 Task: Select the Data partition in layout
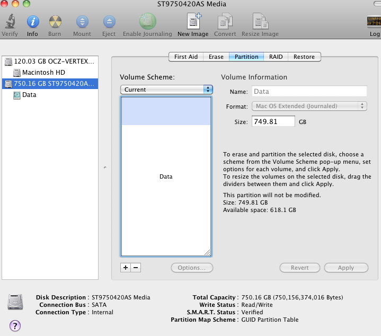(166, 176)
